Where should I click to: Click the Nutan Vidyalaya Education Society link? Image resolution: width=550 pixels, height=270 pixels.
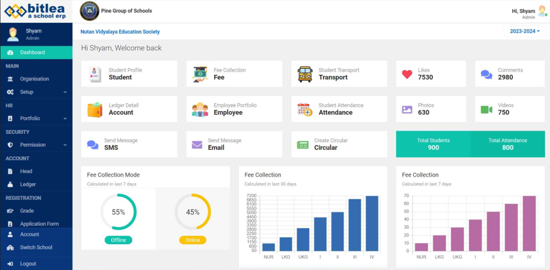pos(120,32)
